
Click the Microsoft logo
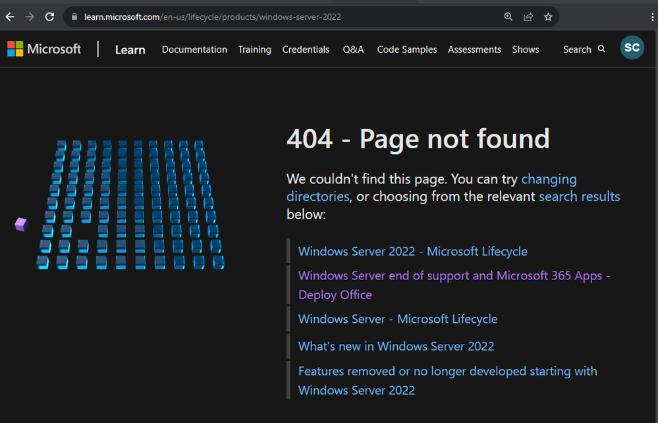[44, 49]
